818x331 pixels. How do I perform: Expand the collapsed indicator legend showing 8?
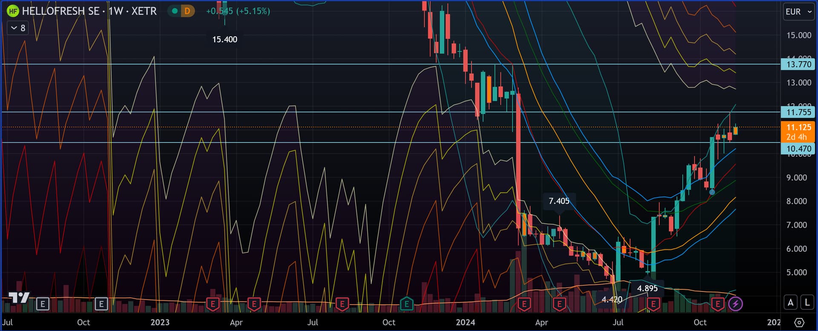click(x=18, y=28)
